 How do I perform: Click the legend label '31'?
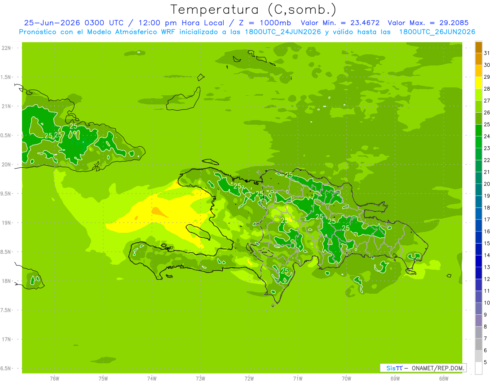(x=487, y=53)
